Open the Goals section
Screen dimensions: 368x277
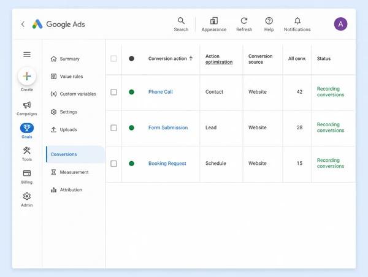point(27,131)
